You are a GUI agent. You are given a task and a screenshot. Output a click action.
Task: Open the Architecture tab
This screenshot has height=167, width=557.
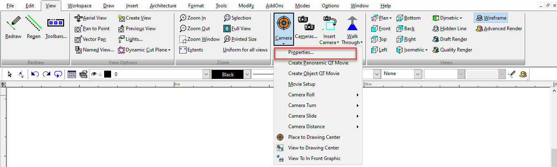(163, 6)
